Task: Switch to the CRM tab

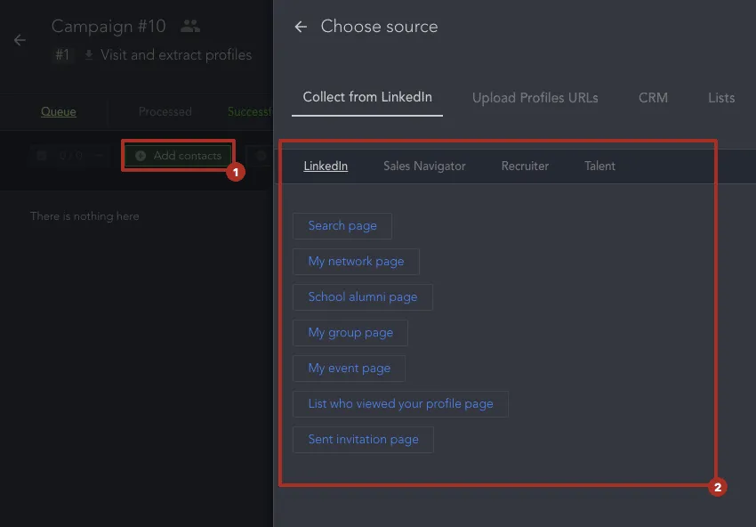Action: coord(654,98)
